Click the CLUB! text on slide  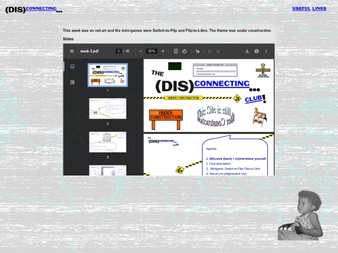click(255, 99)
